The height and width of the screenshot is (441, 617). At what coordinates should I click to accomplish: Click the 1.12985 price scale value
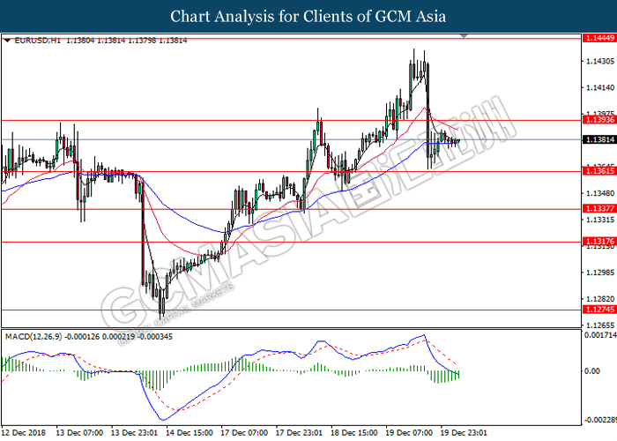click(600, 272)
